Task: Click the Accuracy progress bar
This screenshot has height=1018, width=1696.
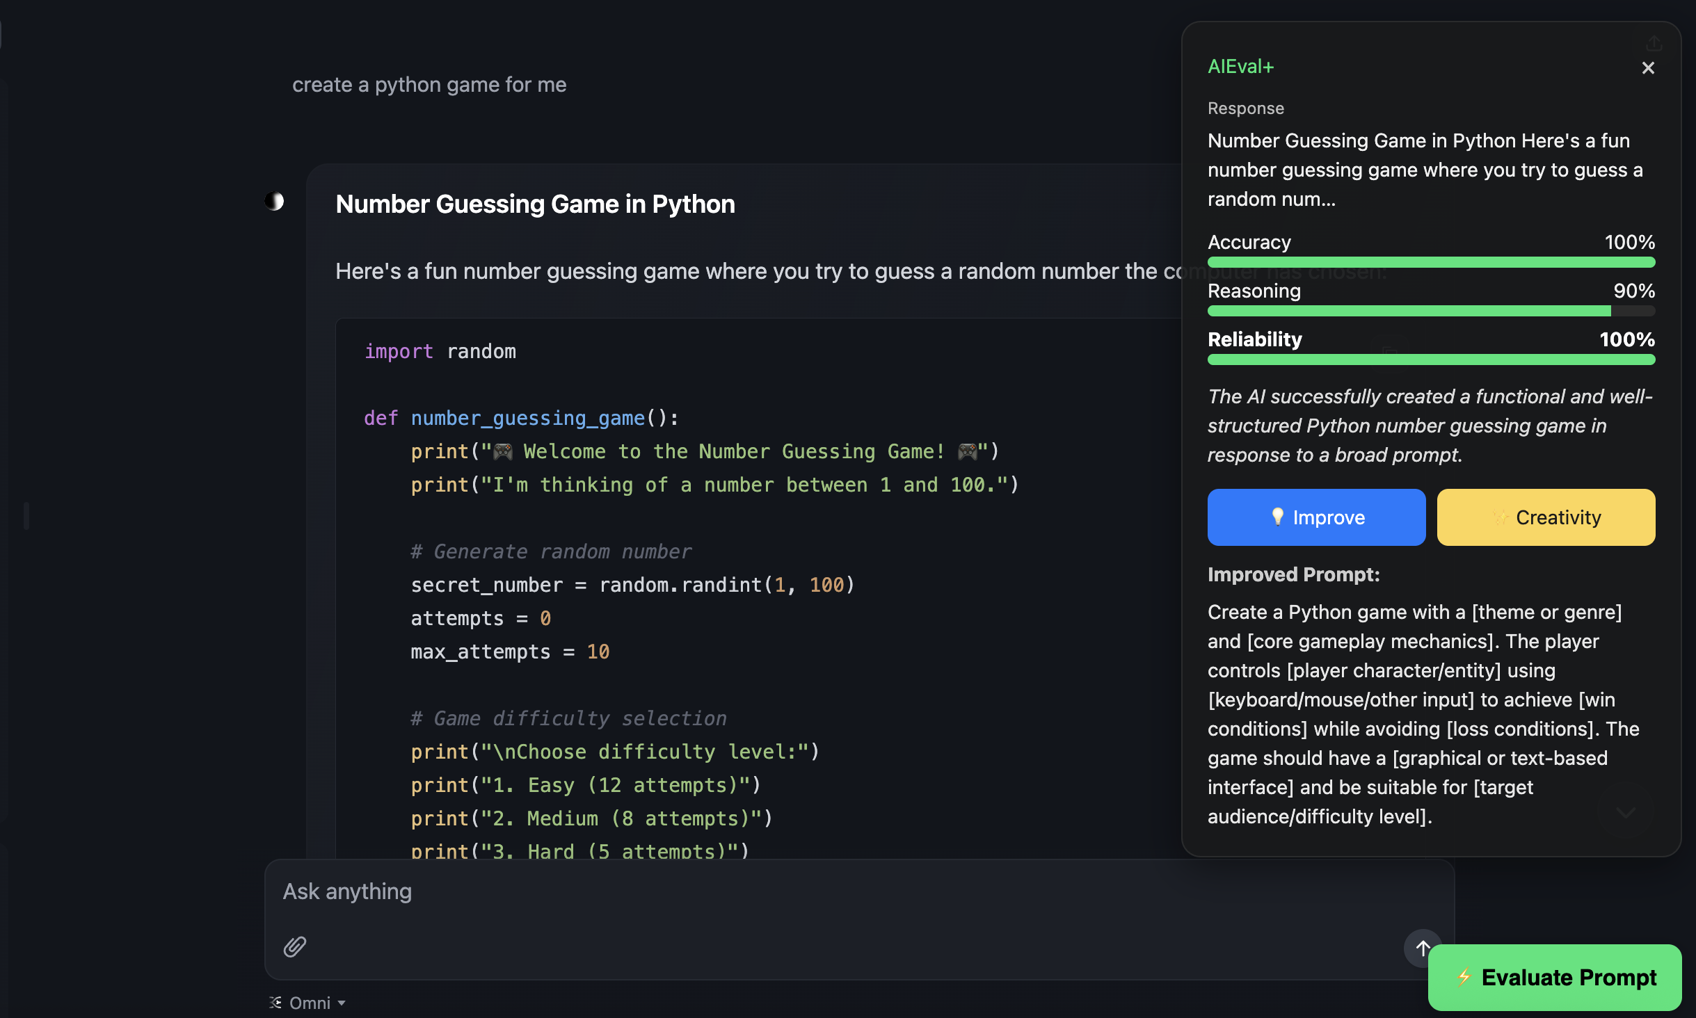Action: coord(1431,262)
